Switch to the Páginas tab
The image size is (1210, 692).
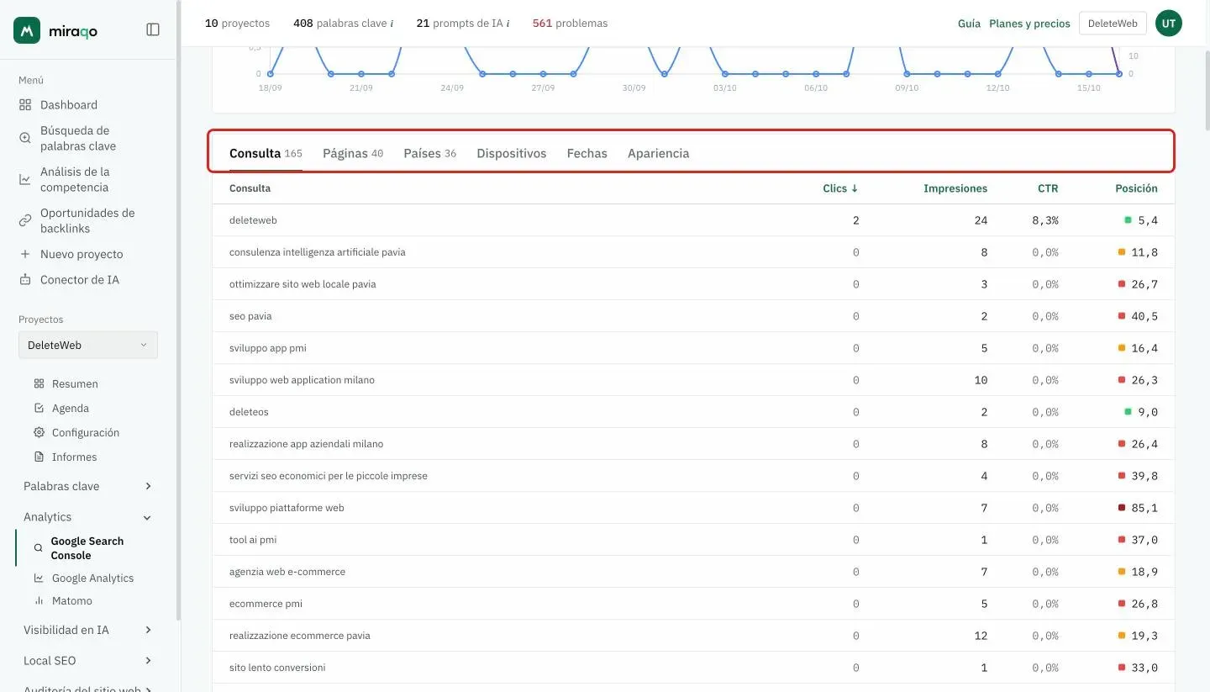click(353, 153)
